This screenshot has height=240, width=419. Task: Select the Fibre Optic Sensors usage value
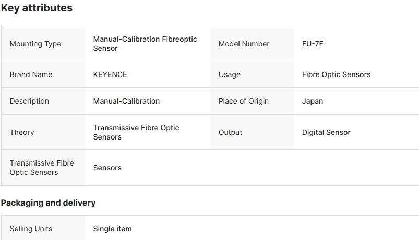pyautogui.click(x=336, y=74)
